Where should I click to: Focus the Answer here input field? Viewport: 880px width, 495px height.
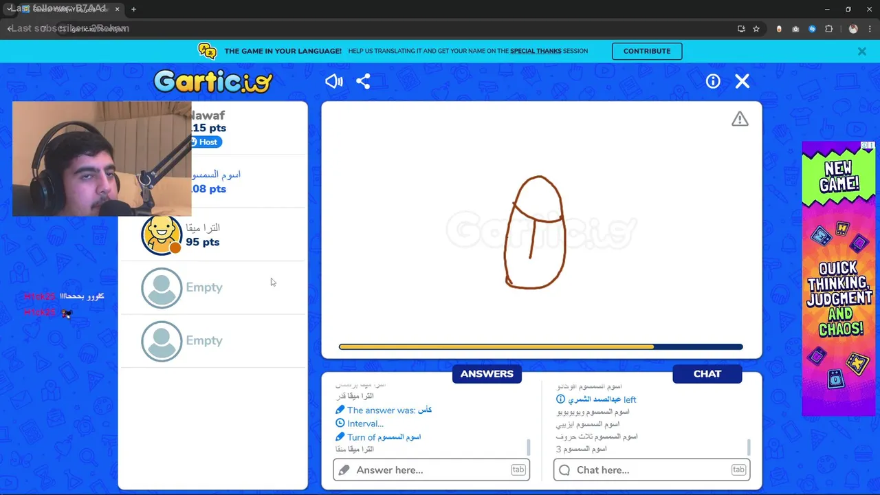coord(431,470)
